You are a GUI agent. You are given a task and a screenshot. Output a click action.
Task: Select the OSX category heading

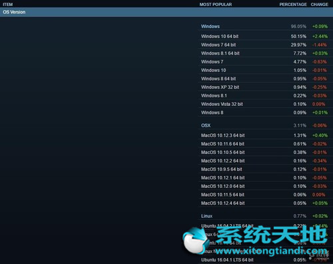[206, 125]
